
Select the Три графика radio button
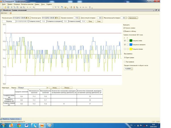(x=125, y=61)
